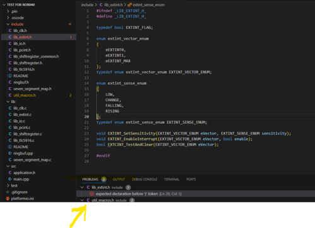
Task: Click info icon beside include README
Action: tap(10, 76)
